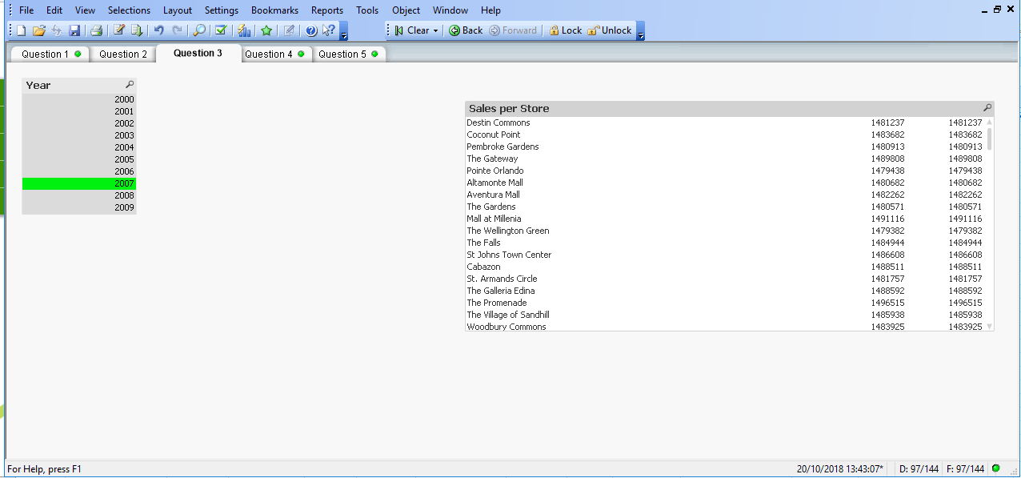Open the Clear button dropdown arrow
The height and width of the screenshot is (478, 1021).
(436, 30)
